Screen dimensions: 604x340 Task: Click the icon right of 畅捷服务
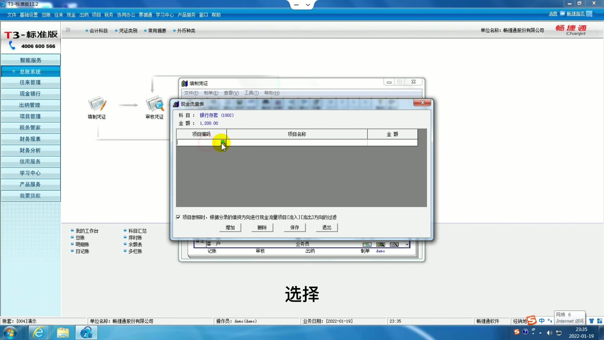589,14
